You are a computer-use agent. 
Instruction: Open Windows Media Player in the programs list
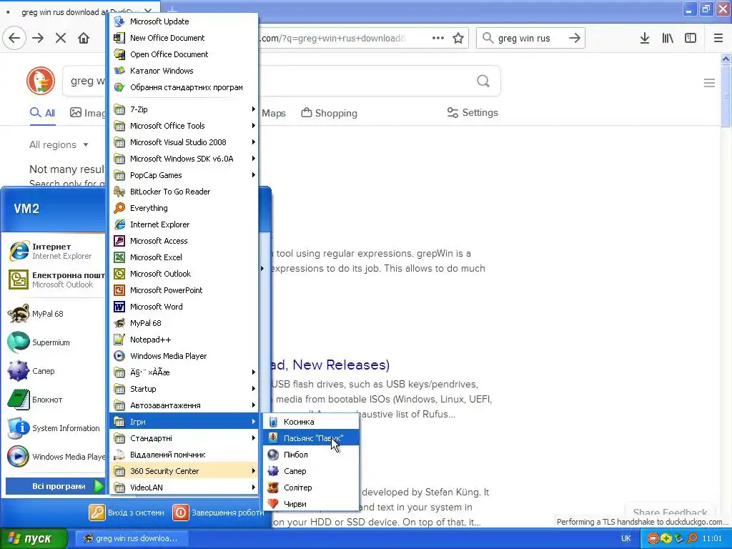184,356
